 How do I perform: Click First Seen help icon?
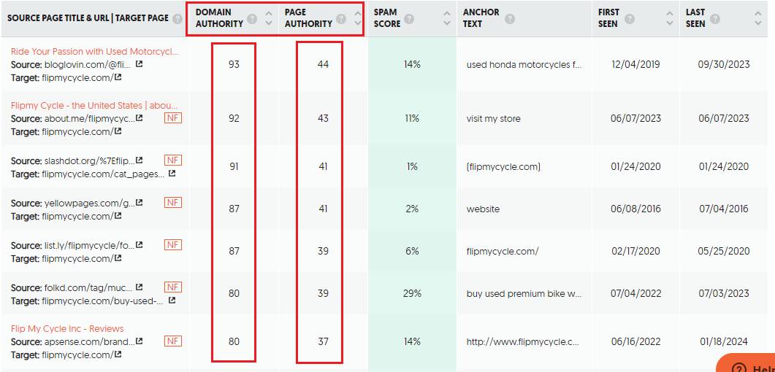pos(630,19)
